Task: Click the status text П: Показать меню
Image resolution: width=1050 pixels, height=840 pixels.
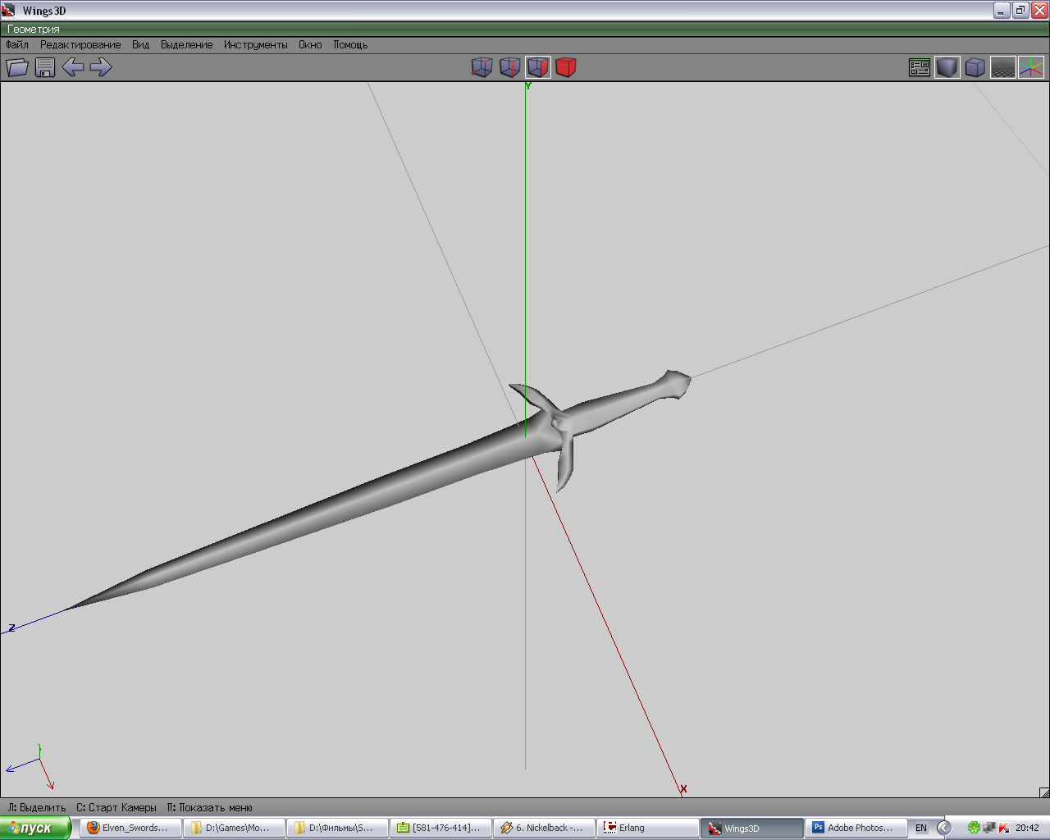Action: tap(210, 807)
